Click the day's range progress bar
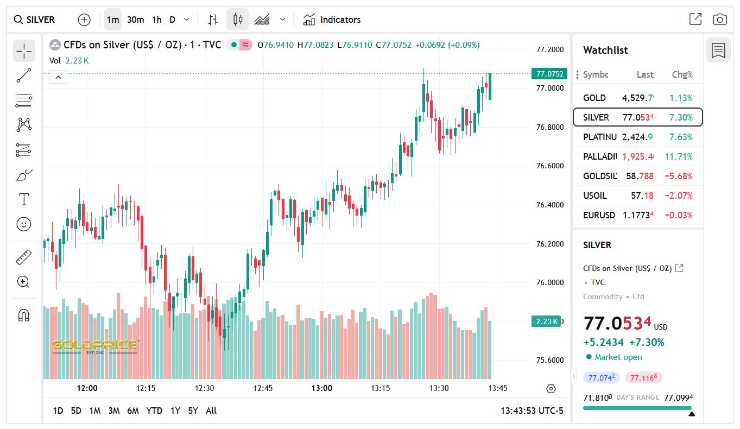740x429 pixels. 637,408
